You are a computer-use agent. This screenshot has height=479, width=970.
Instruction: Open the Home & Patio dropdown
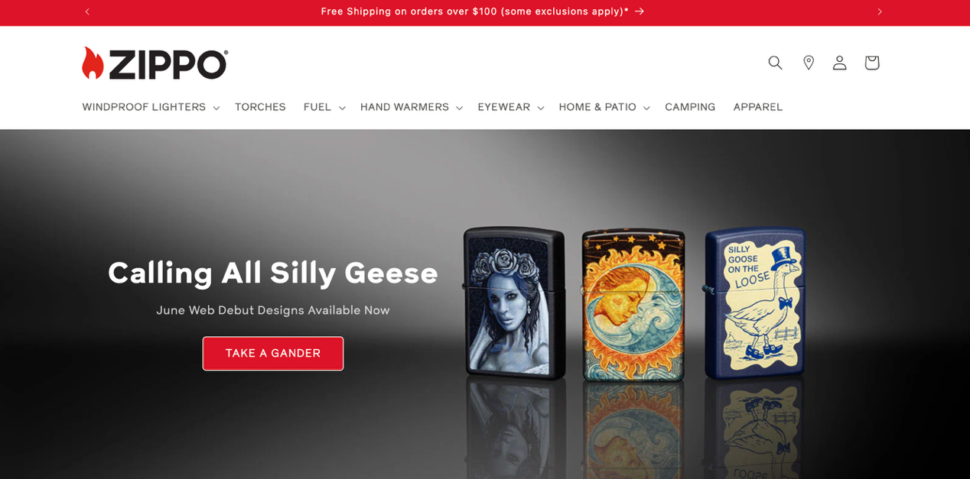[x=604, y=107]
